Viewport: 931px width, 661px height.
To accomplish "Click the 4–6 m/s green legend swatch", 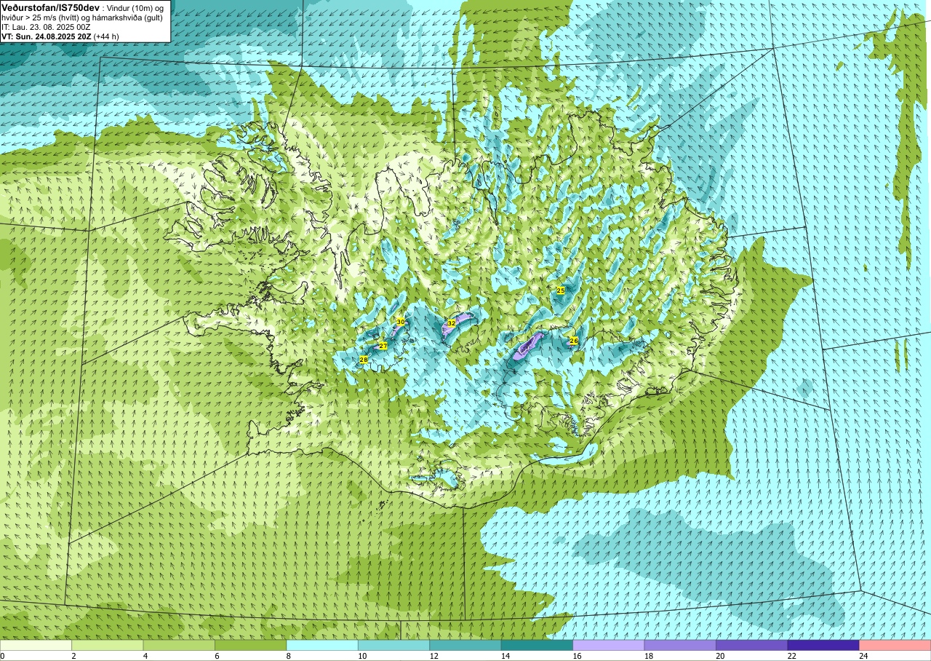I will coord(179,645).
